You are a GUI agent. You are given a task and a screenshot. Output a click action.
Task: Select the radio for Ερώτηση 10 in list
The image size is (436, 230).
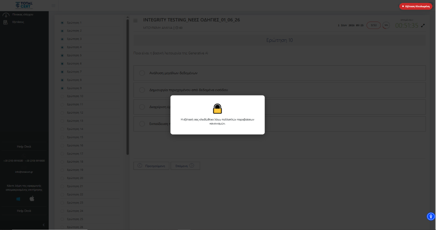[x=62, y=96]
